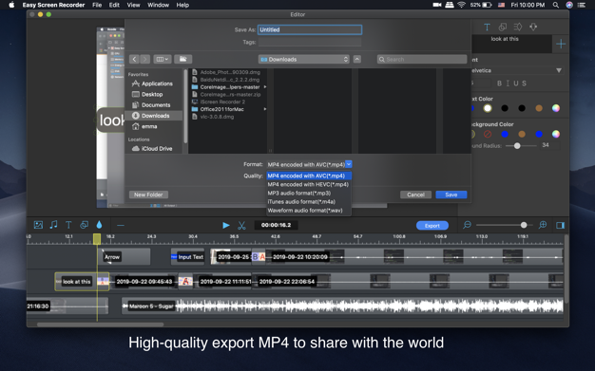Select MP3 audio format option
Screen dimensions: 595x371
309,194
